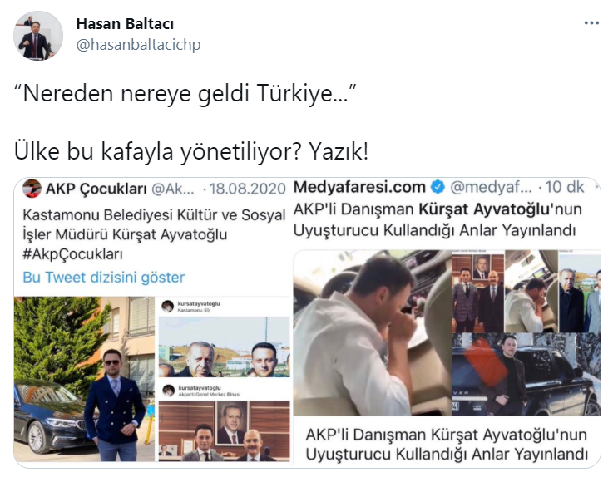Open Akparti Genel Merkez Binası post image
The image size is (613, 477).
(225, 422)
